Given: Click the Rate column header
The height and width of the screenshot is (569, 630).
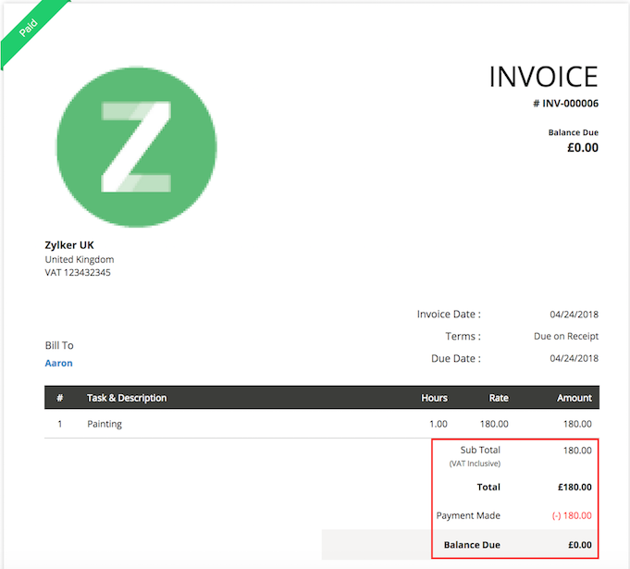Looking at the screenshot, I should pos(499,398).
